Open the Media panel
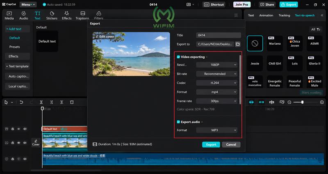 [x=9, y=16]
